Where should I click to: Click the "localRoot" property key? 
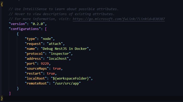(36, 78)
